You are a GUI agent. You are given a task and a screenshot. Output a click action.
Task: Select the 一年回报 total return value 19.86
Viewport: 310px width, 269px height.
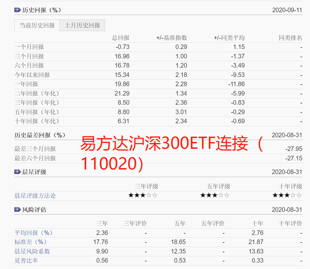point(122,84)
